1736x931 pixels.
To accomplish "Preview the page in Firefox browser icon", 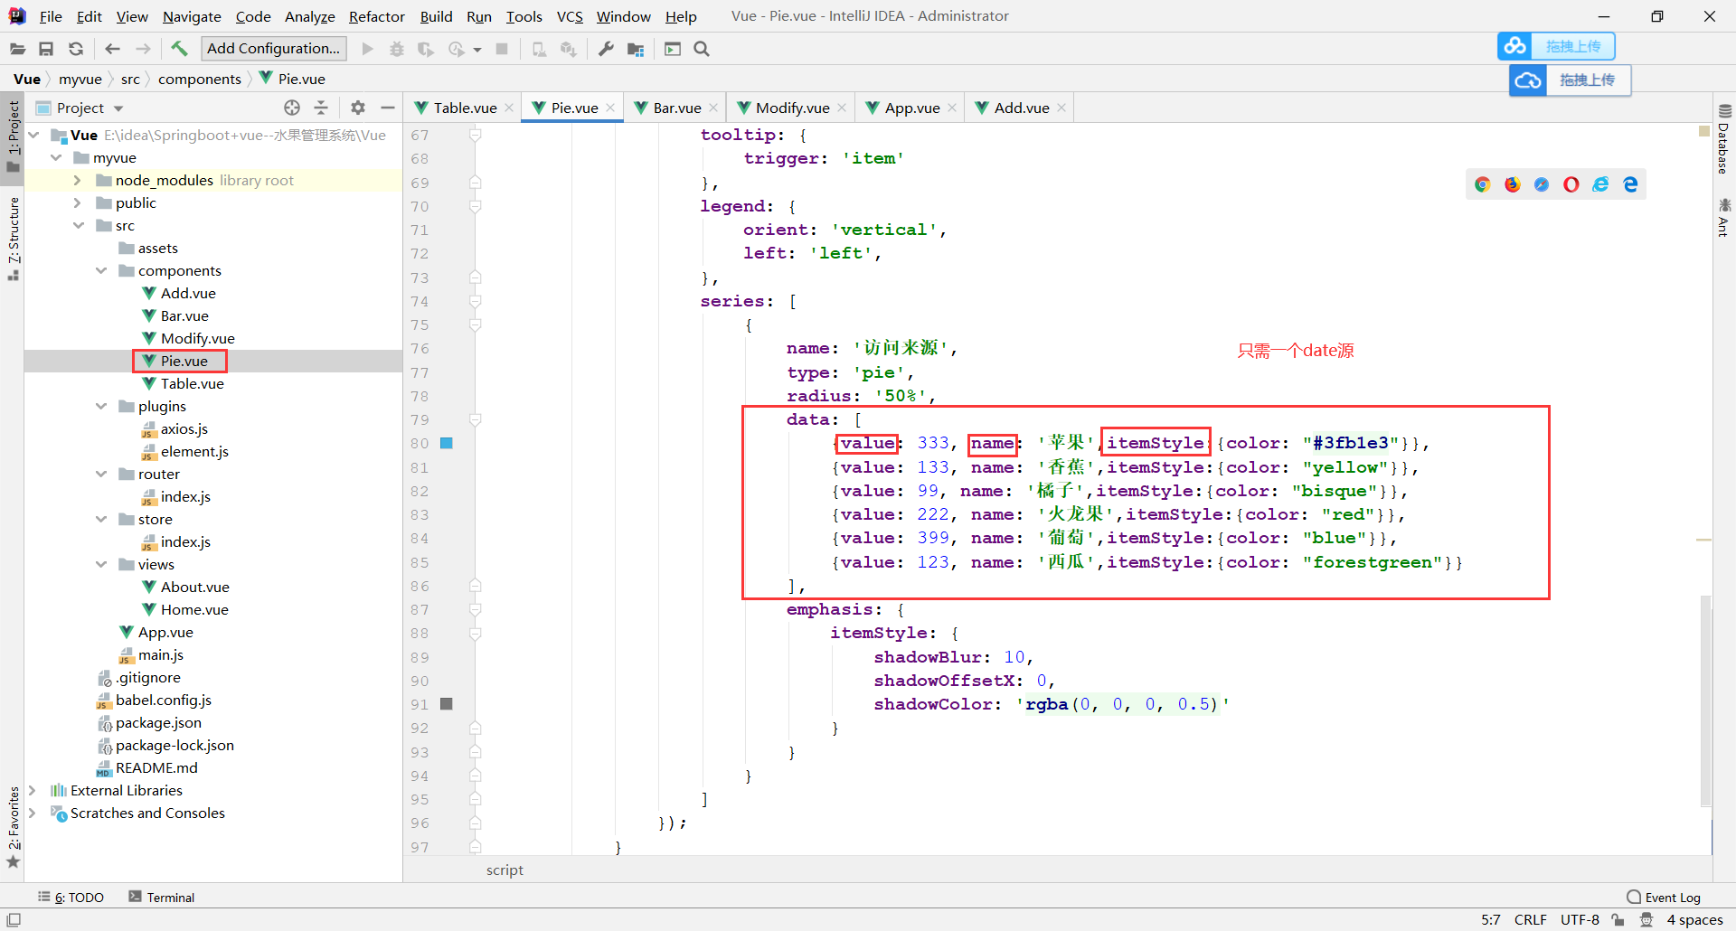I will click(x=1512, y=183).
